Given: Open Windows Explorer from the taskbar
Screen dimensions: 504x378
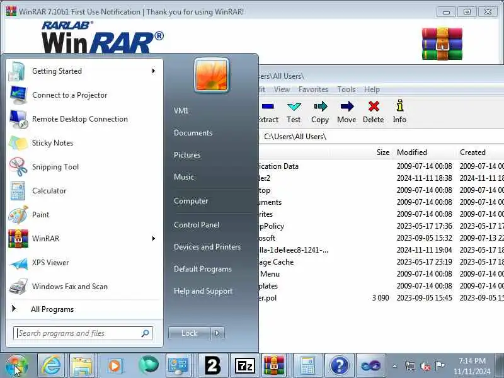Looking at the screenshot, I should coord(82,365).
